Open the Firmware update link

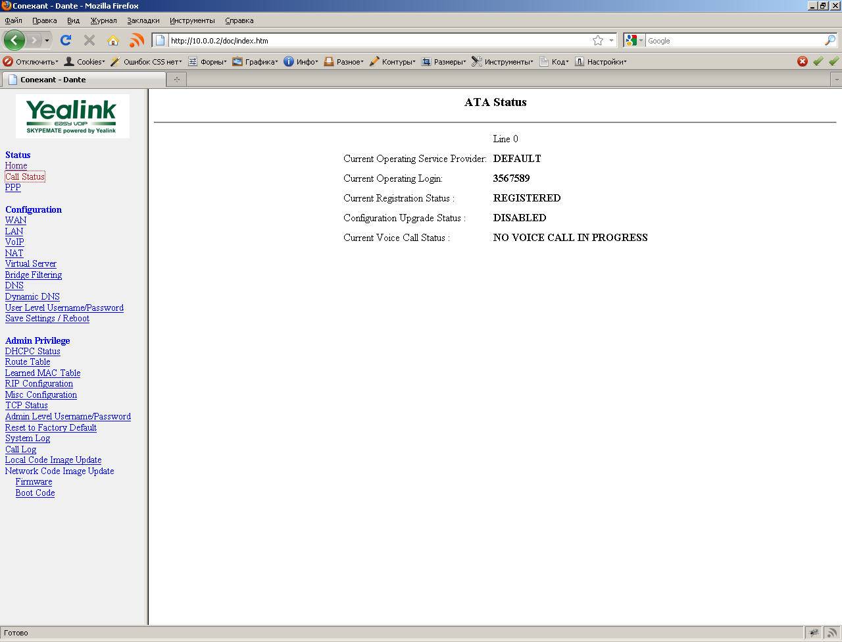[x=34, y=482]
